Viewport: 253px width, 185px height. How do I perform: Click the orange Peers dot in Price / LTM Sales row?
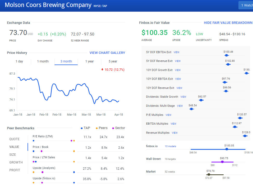click(x=74, y=162)
